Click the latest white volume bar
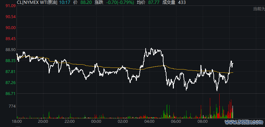This screenshot has width=265, height=127. point(233,112)
